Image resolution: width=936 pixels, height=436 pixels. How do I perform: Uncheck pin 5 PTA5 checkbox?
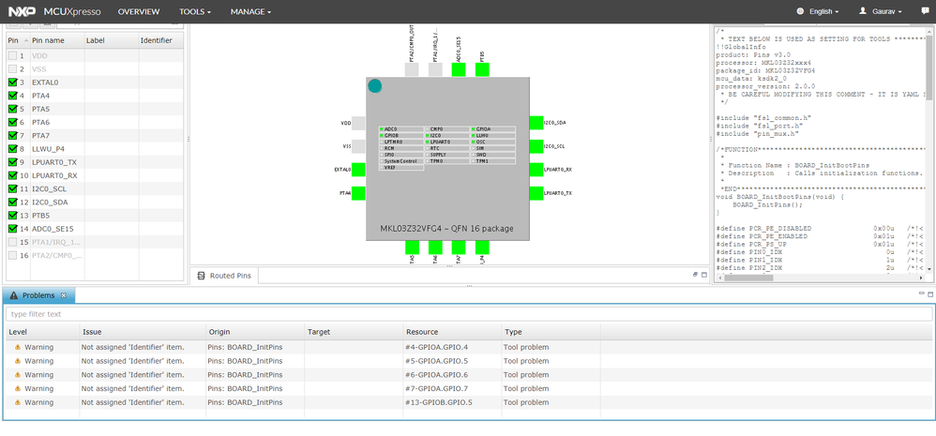pyautogui.click(x=12, y=109)
